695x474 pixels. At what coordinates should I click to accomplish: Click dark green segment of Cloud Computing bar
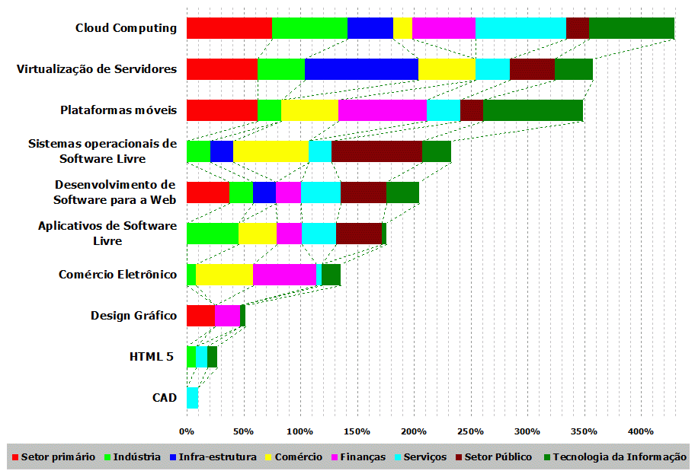click(x=632, y=28)
